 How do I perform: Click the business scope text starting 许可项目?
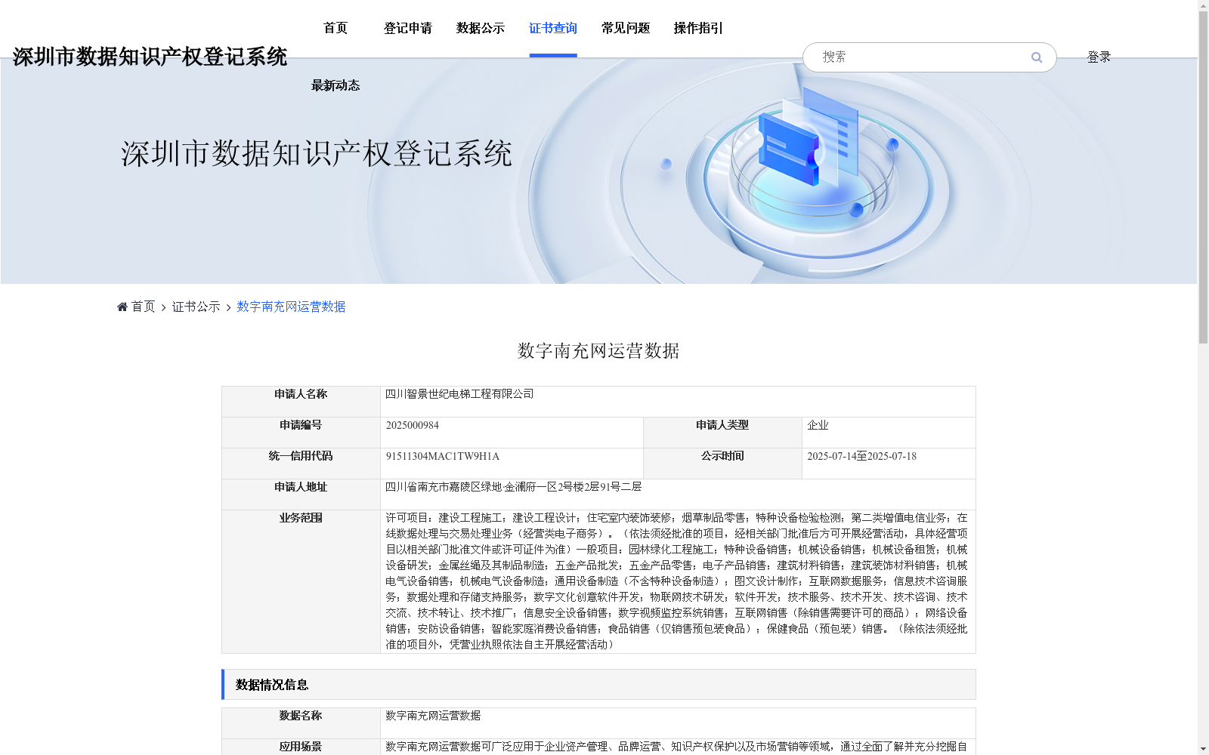[x=676, y=581]
